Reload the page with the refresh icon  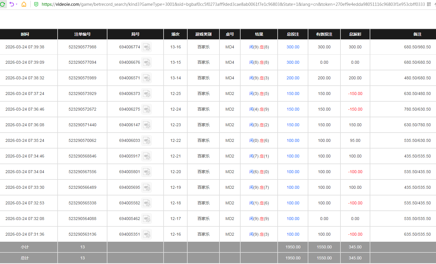(3, 4)
